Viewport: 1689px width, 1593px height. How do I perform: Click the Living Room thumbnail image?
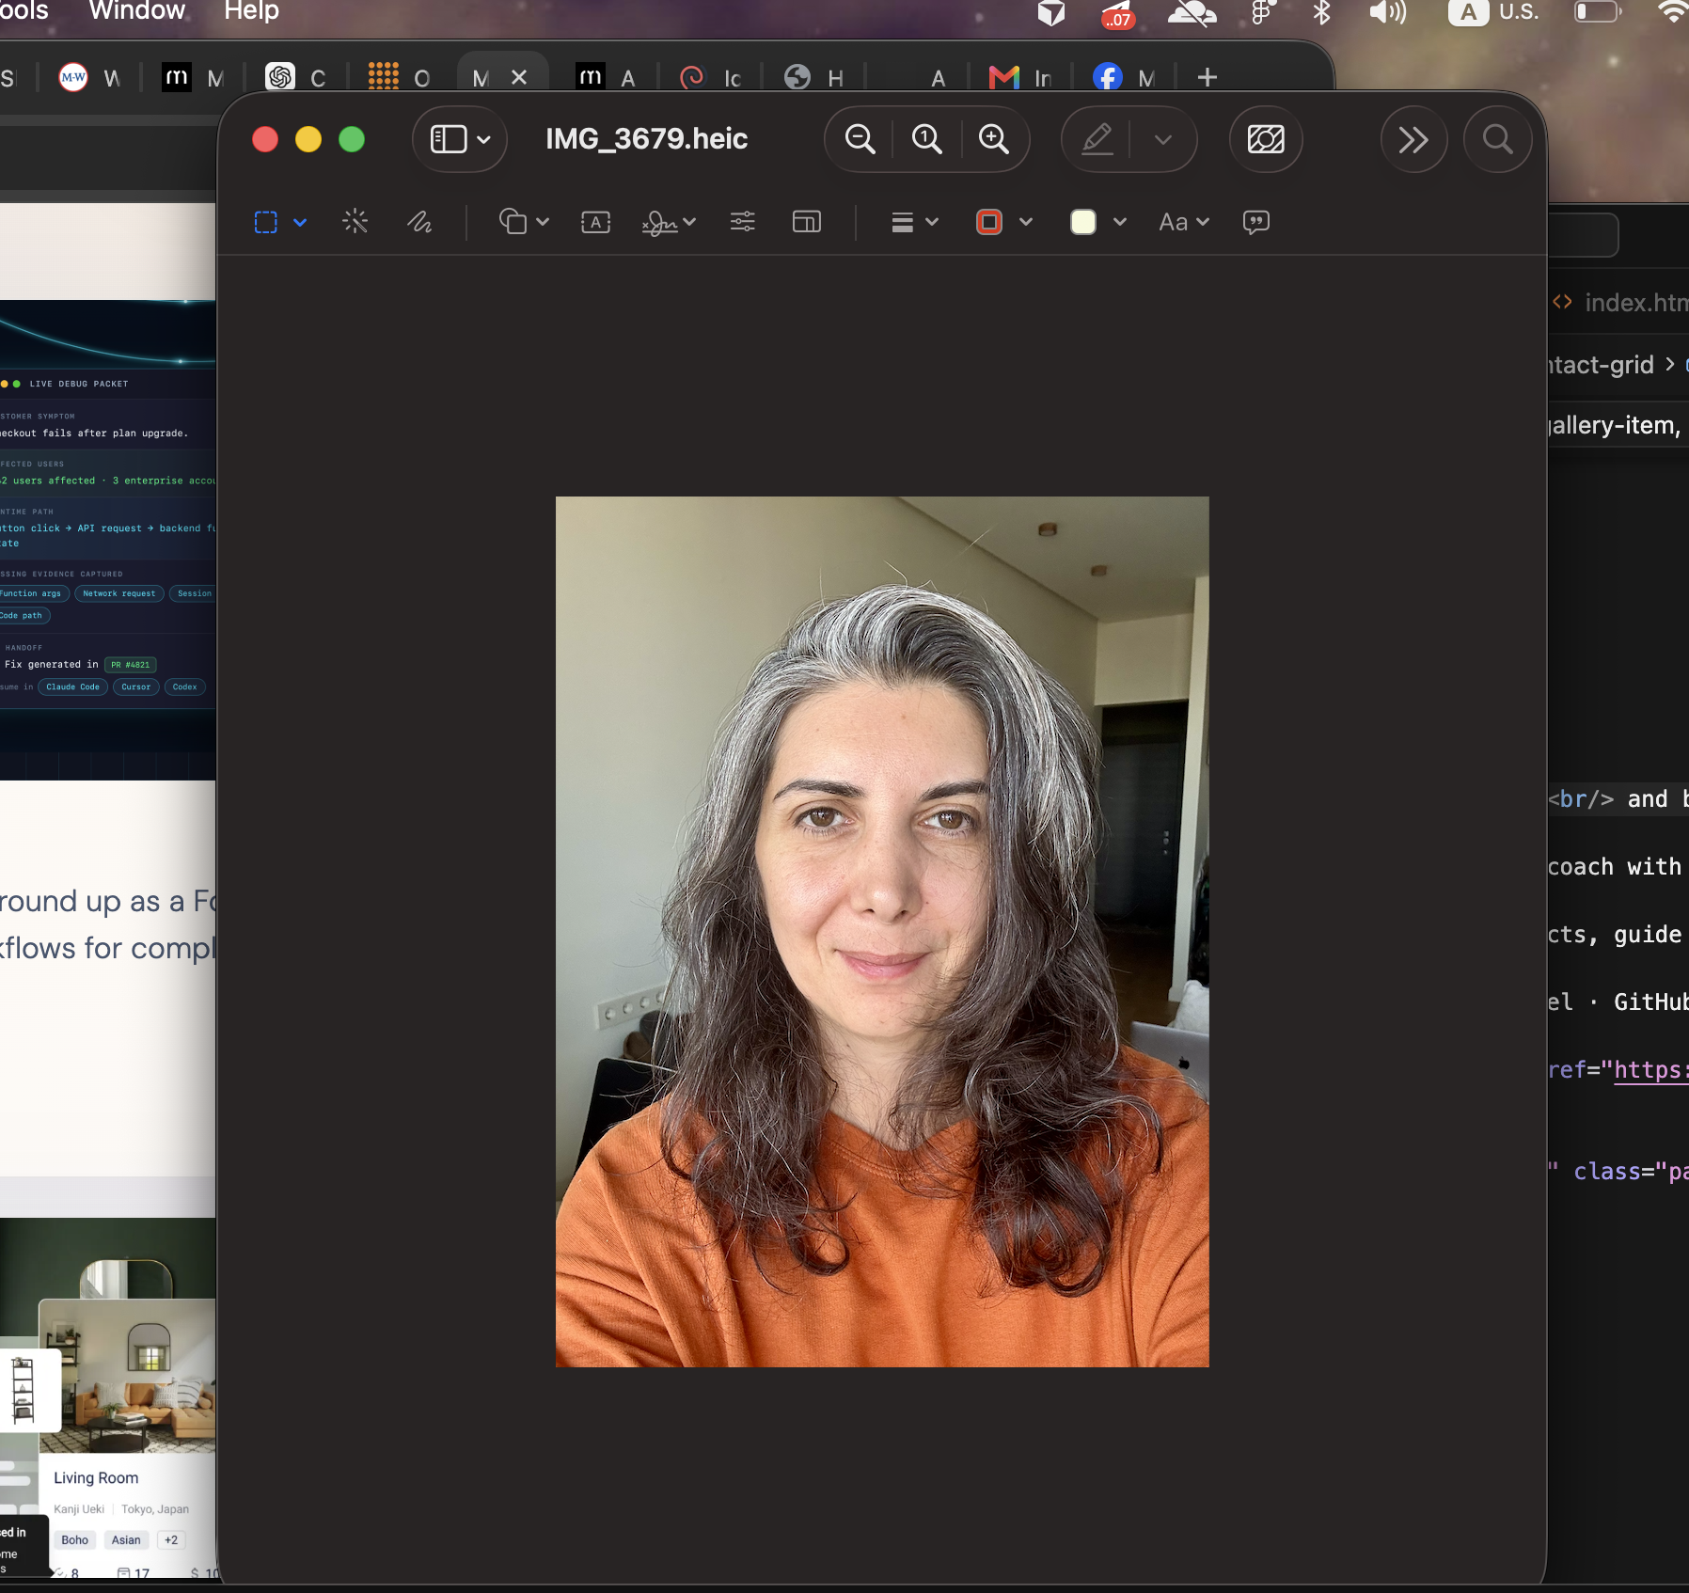click(128, 1376)
